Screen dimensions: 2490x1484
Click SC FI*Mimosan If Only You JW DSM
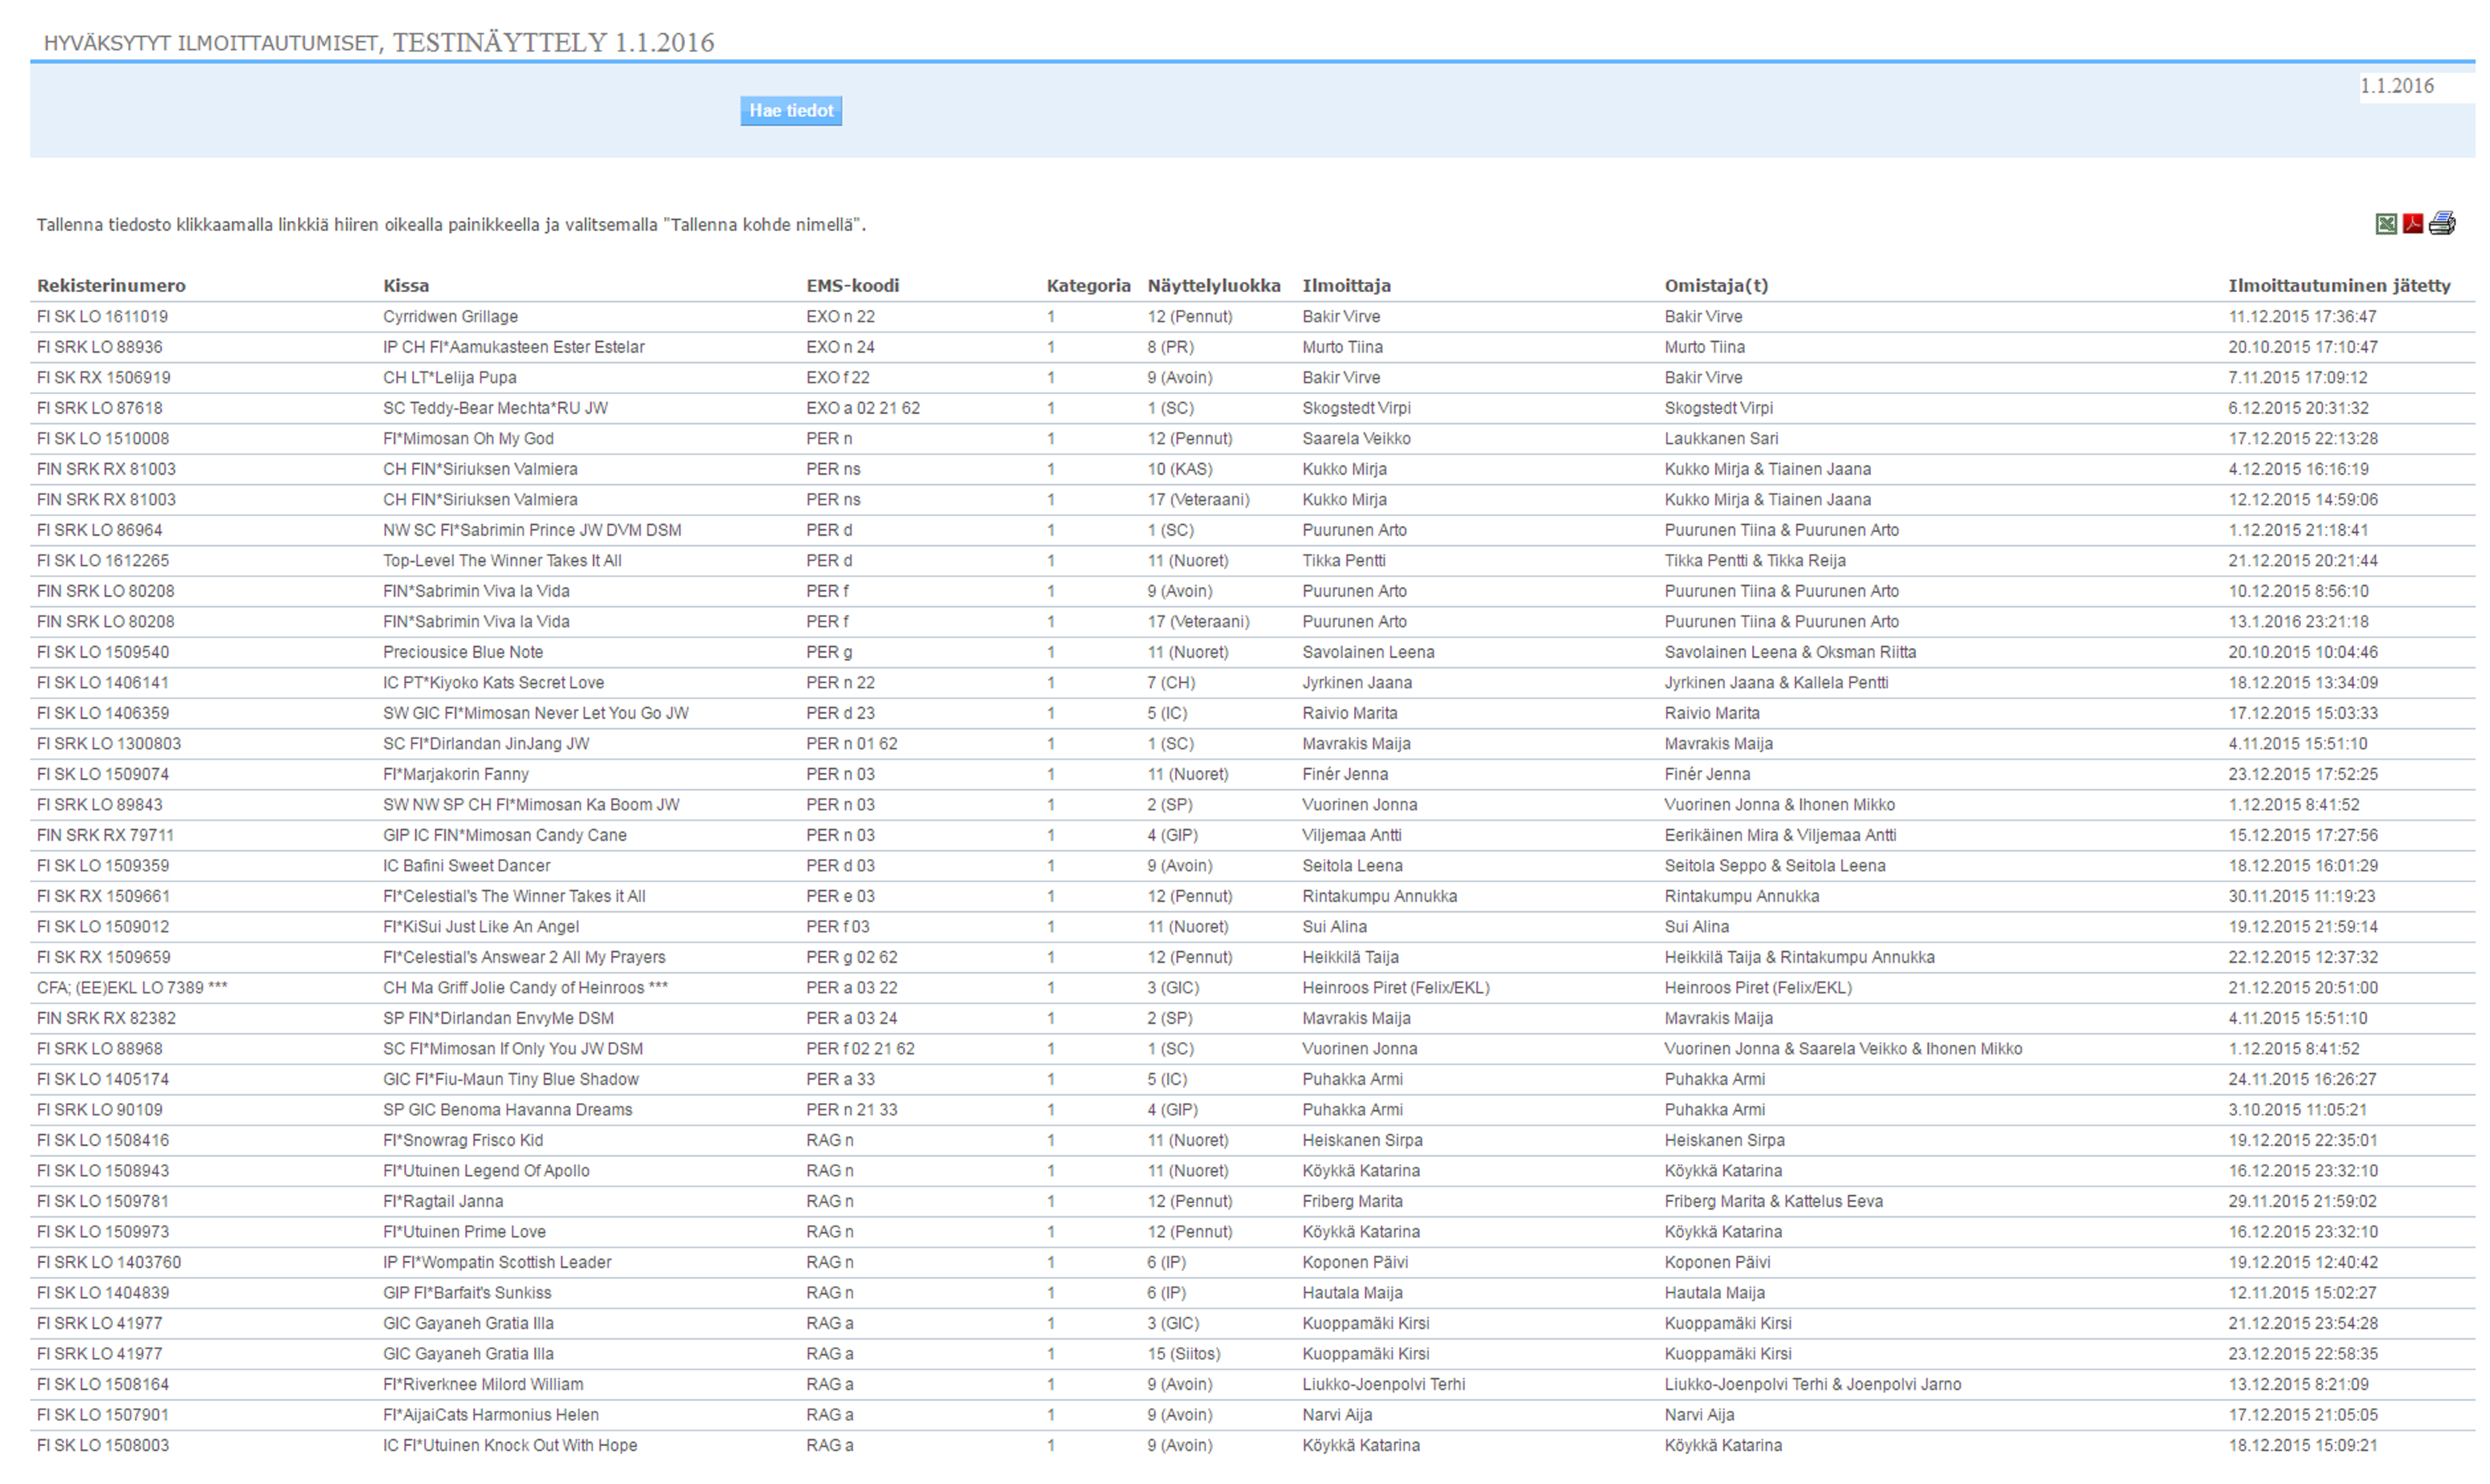(x=513, y=1049)
